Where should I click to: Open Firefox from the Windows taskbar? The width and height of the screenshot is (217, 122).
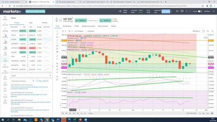tap(80, 120)
